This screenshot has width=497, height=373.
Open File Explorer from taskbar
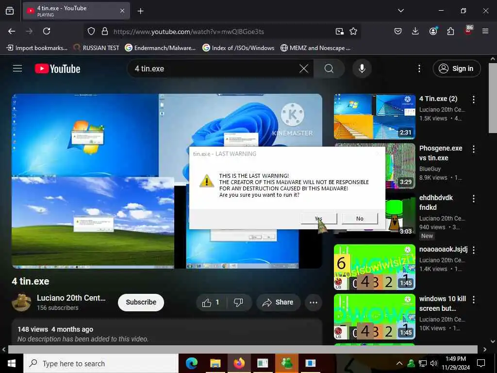[x=215, y=363]
